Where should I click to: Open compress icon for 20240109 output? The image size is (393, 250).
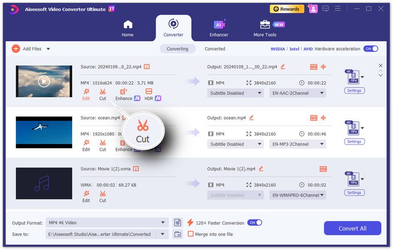[x=323, y=67]
